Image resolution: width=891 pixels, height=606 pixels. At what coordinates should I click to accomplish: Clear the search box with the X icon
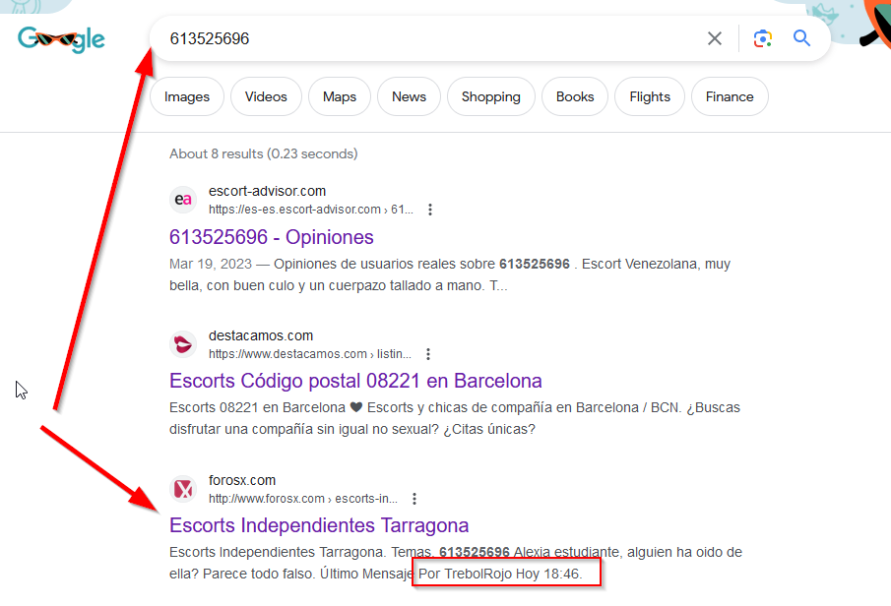point(715,38)
